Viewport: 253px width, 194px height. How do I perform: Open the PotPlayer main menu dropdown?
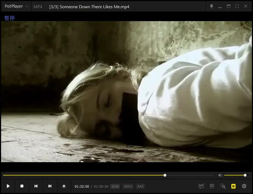point(16,6)
